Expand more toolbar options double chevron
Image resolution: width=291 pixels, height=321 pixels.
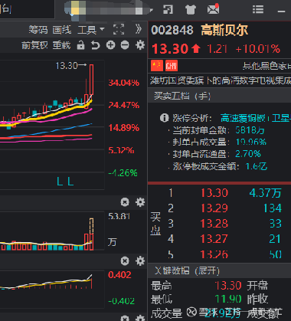tap(139, 29)
